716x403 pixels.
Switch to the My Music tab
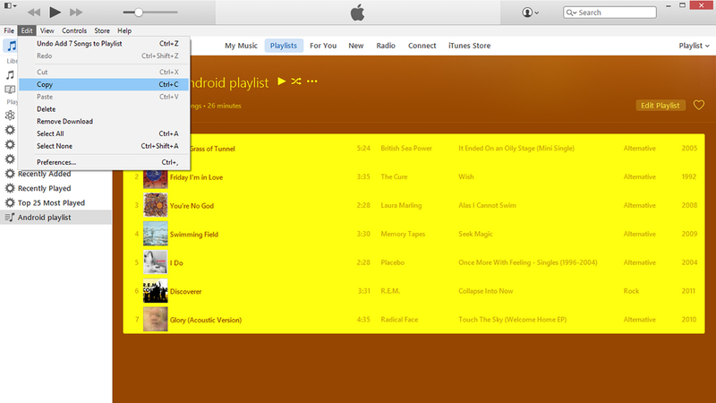[241, 46]
